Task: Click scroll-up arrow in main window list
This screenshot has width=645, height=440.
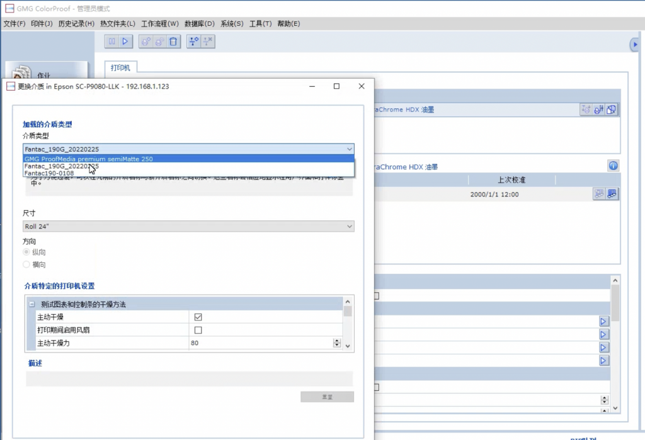Action: pyautogui.click(x=615, y=280)
